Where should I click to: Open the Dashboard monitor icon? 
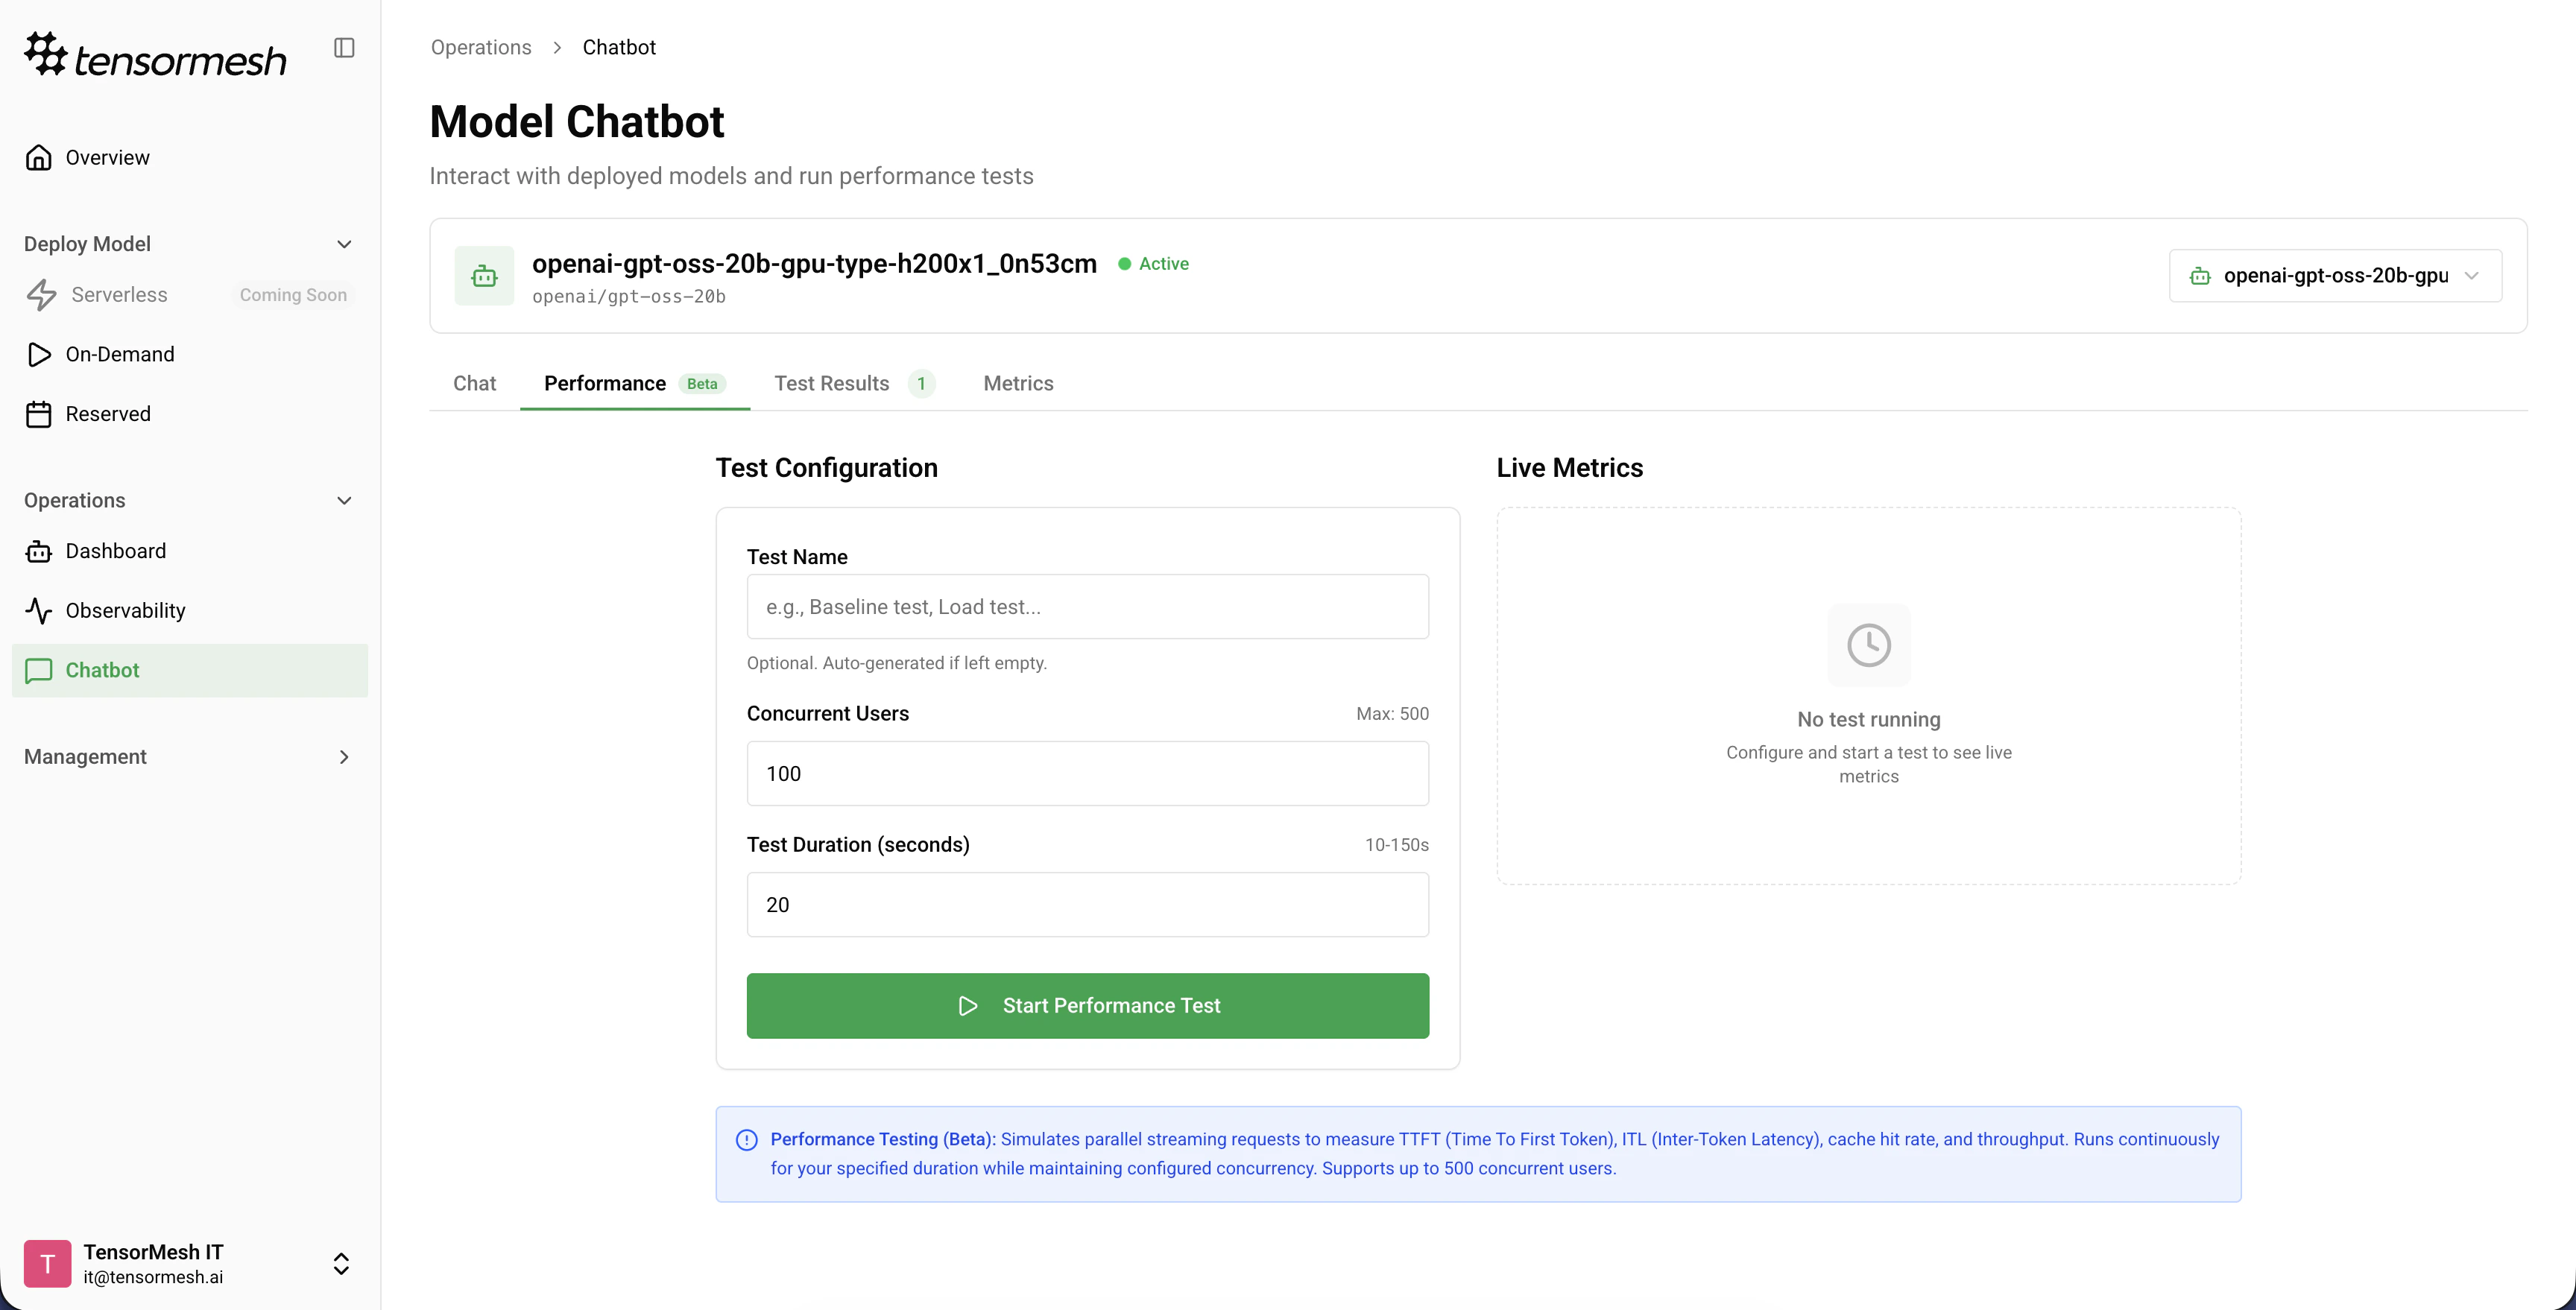pyautogui.click(x=38, y=551)
